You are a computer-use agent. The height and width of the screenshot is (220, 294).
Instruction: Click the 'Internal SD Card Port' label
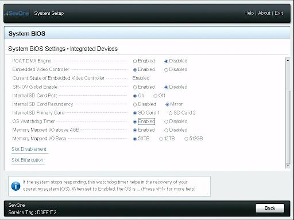click(x=34, y=96)
